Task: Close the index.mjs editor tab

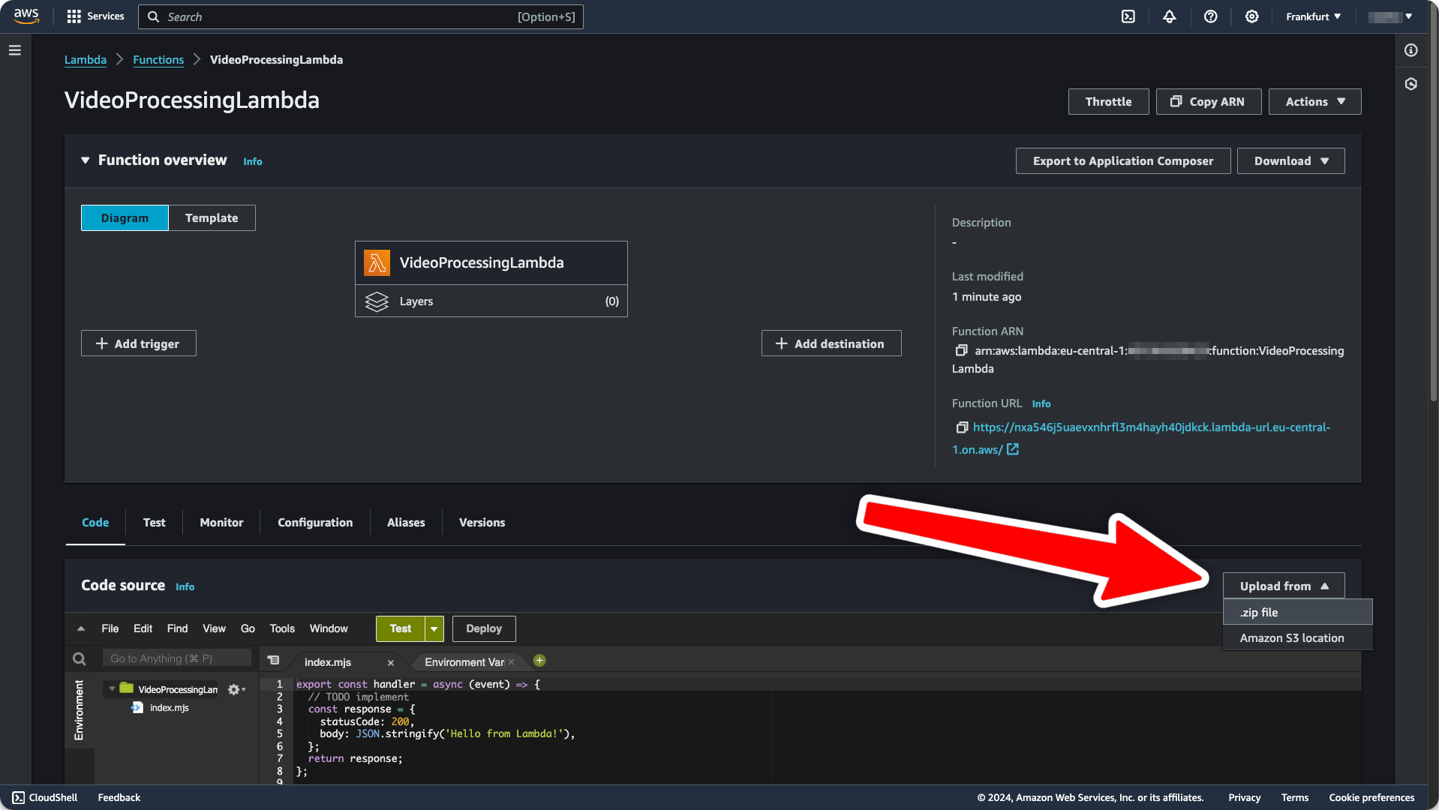Action: pyautogui.click(x=391, y=663)
